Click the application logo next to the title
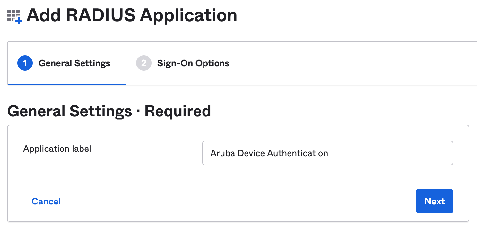This screenshot has height=234, width=477. click(x=13, y=15)
